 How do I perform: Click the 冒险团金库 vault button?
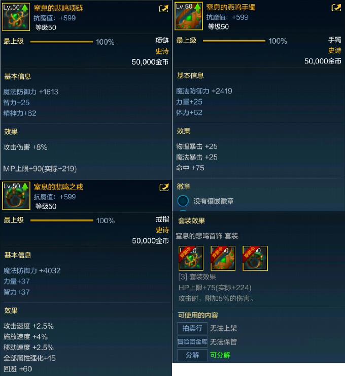(x=192, y=342)
